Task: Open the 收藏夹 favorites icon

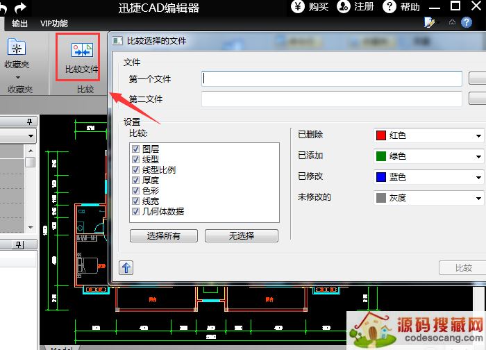Action: (x=17, y=47)
